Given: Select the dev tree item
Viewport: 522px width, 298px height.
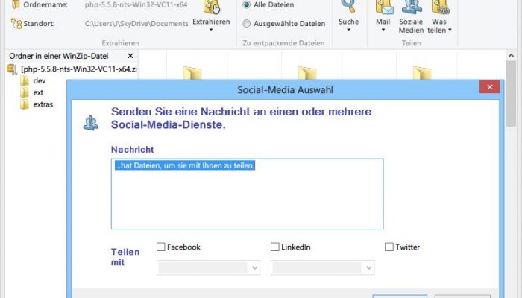Looking at the screenshot, I should tap(40, 80).
